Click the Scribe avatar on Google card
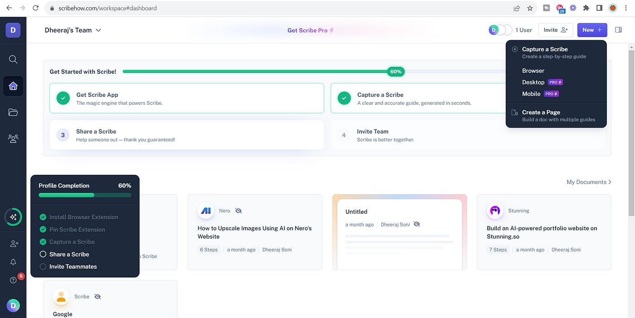The image size is (635, 318). 61,297
